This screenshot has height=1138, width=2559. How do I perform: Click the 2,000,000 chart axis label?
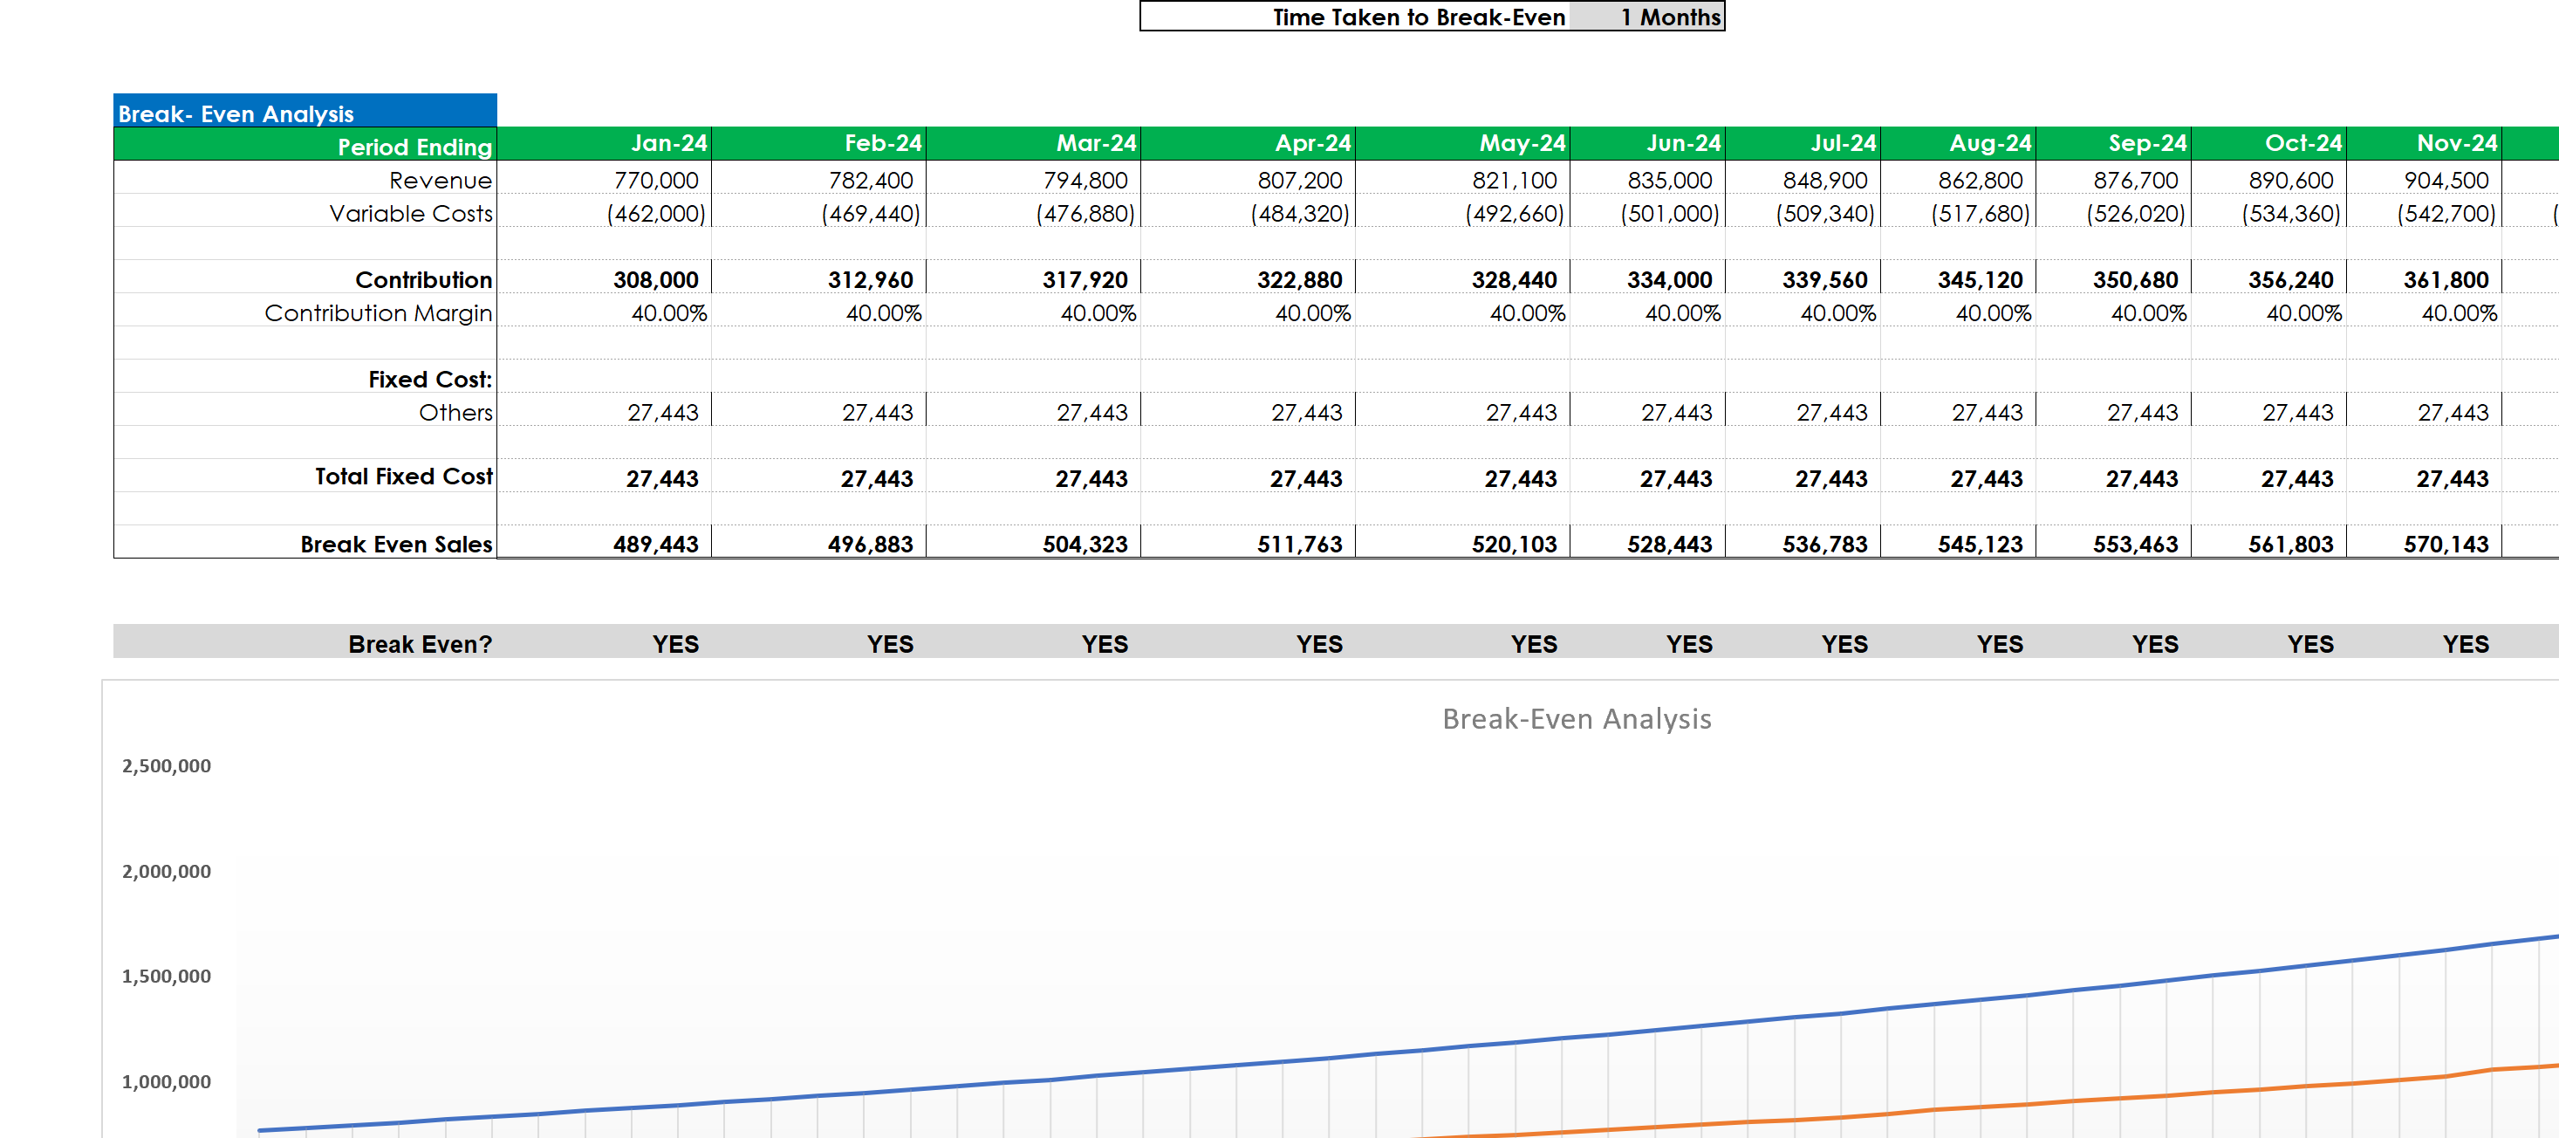click(x=166, y=871)
